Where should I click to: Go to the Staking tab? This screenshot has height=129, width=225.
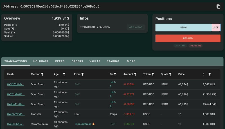point(113,61)
